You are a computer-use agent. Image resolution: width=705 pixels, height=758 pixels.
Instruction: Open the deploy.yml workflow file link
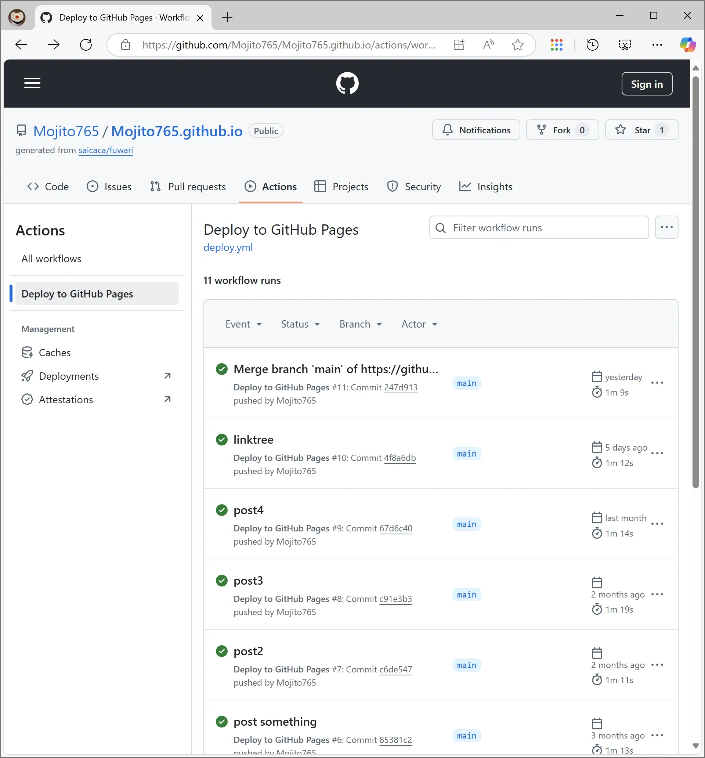228,247
